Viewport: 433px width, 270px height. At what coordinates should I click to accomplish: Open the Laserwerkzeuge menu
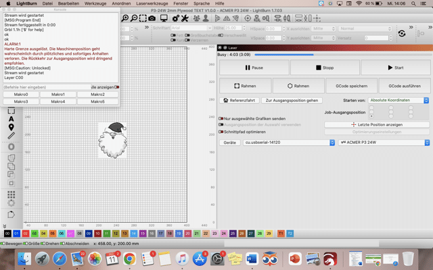coord(153,3)
